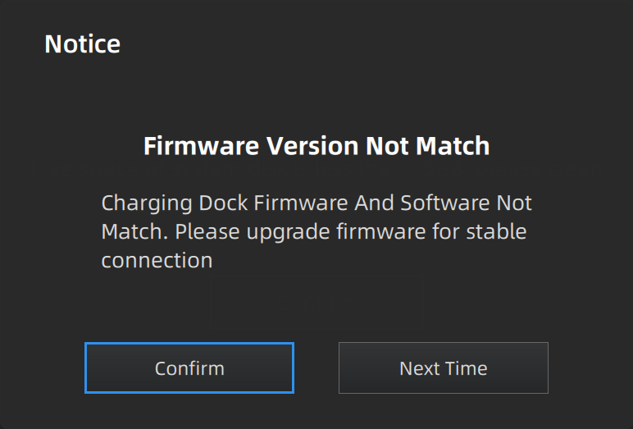Click the word 'upgrade' in the description

point(290,232)
